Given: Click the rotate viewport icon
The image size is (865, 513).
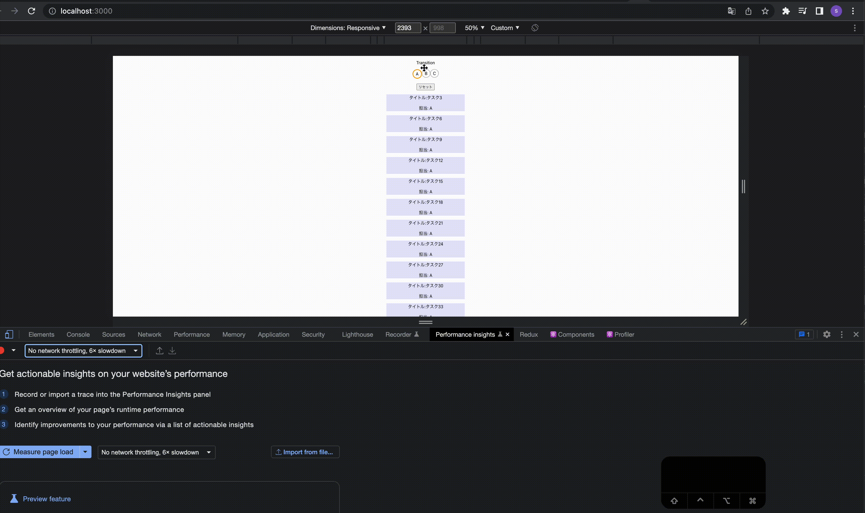Looking at the screenshot, I should [535, 28].
